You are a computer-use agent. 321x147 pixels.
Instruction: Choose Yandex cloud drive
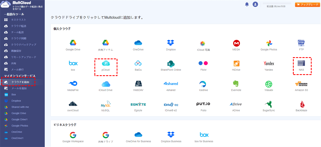(269, 66)
